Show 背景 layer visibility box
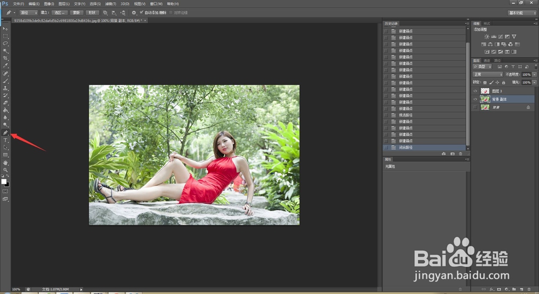Screen dimensions: 539x294 475,108
